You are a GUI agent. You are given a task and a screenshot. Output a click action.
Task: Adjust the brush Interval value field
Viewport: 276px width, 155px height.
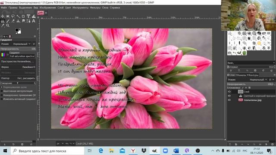tap(251, 67)
